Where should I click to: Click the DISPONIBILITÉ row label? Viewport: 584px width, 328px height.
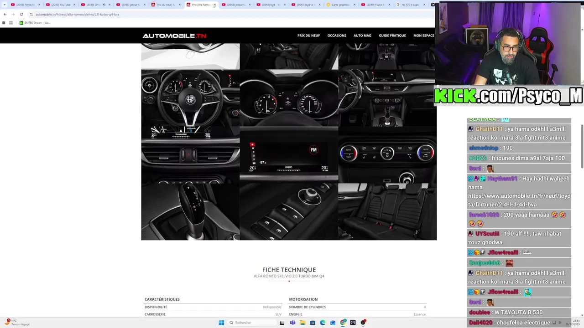(156, 307)
